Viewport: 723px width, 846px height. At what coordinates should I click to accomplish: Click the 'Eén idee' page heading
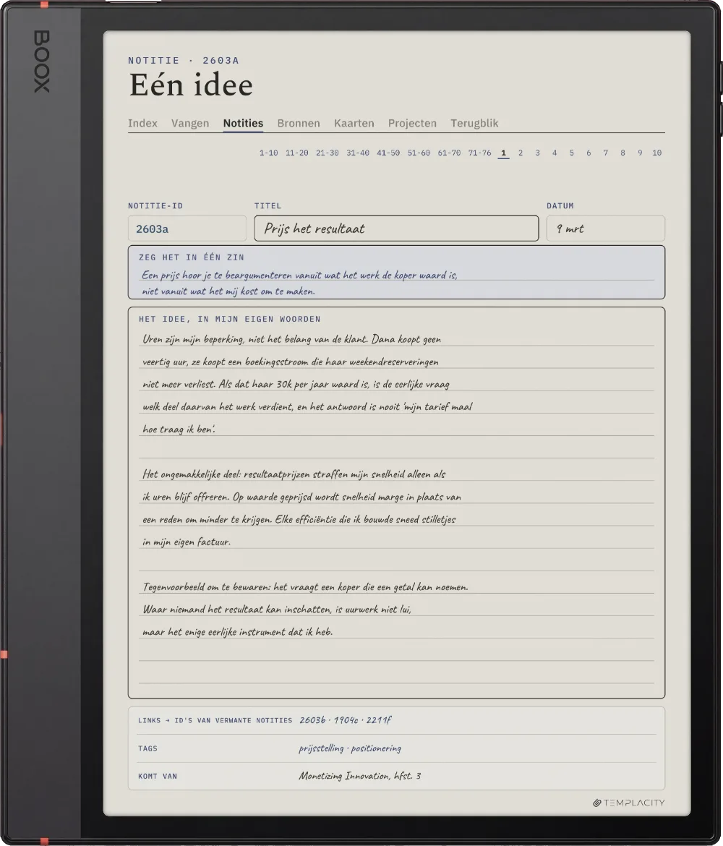pyautogui.click(x=190, y=85)
